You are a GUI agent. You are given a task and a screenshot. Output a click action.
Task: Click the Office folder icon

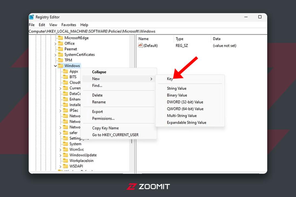60,43
